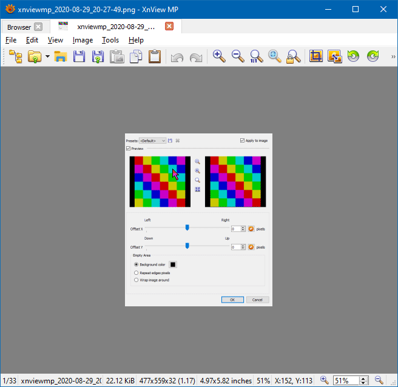Image resolution: width=398 pixels, height=387 pixels.
Task: Open the Edit menu
Action: point(32,40)
